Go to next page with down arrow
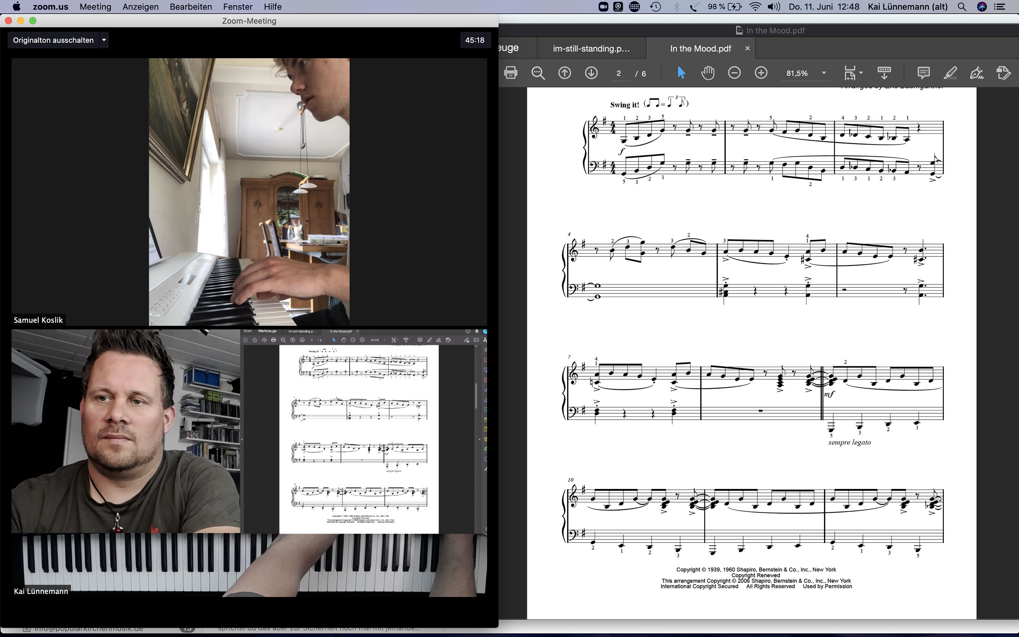Image resolution: width=1019 pixels, height=637 pixels. click(591, 73)
